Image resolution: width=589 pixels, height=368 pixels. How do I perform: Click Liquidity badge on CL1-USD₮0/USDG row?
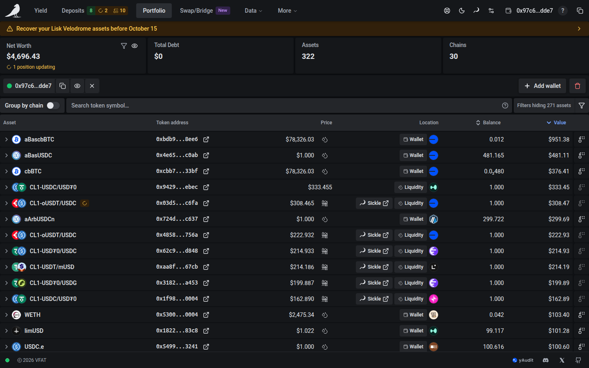[411, 283]
